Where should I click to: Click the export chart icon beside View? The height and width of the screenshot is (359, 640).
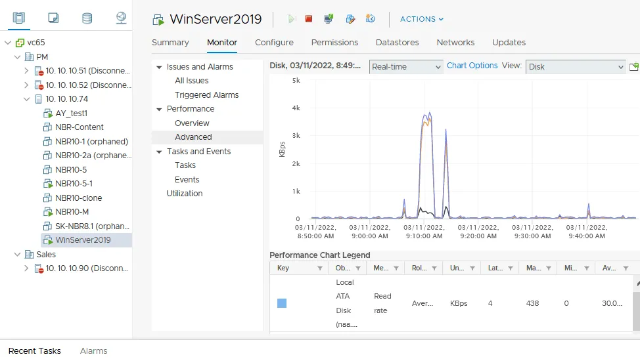[x=633, y=67]
